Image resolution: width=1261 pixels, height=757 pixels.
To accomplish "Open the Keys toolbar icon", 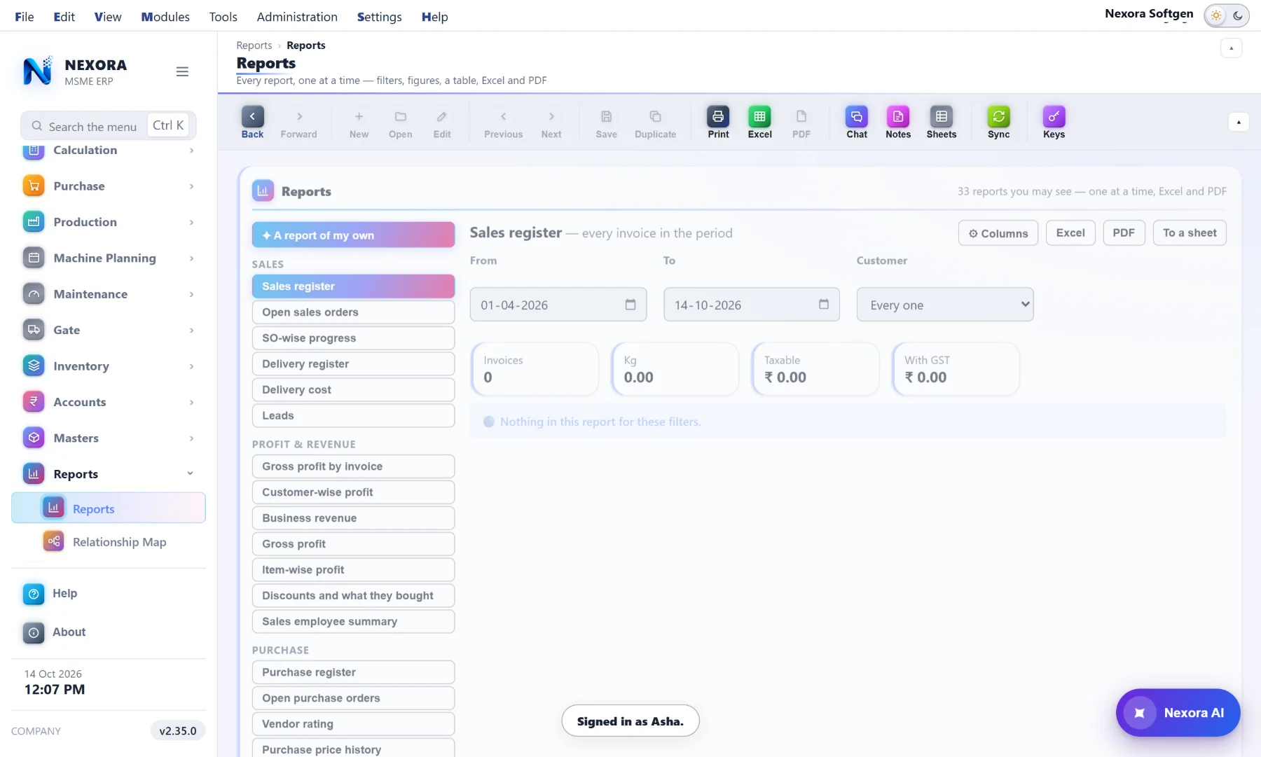I will click(1054, 116).
